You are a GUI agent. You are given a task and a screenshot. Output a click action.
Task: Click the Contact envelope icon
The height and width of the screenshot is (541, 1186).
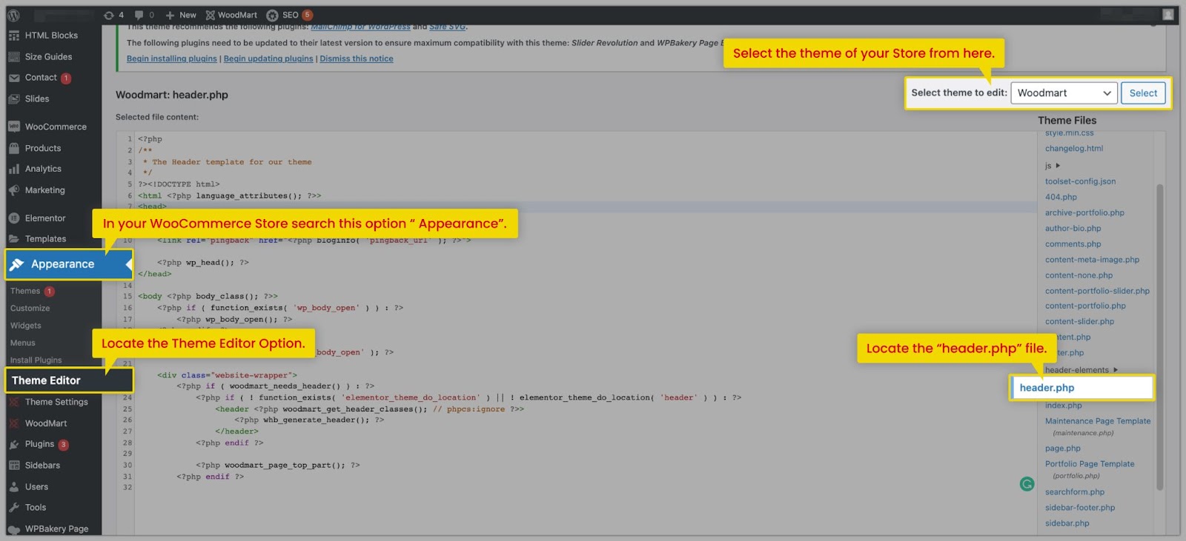(x=14, y=78)
